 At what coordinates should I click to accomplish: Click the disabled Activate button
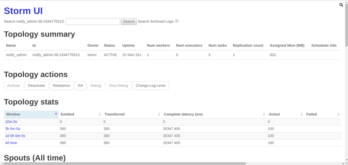[14, 85]
